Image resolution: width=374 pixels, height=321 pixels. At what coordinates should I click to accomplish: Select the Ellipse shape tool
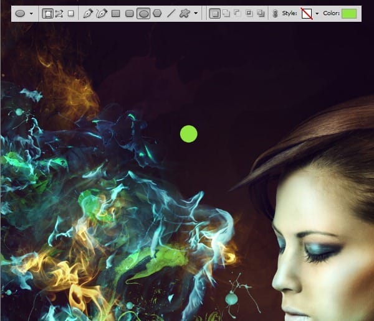point(143,13)
